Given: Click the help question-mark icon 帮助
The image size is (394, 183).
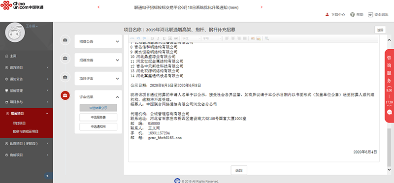Looking at the screenshot, I should (x=352, y=15).
